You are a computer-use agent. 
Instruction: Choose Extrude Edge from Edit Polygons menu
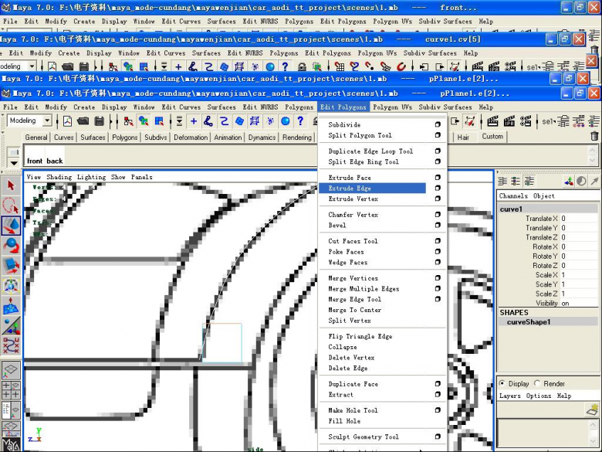[x=372, y=189]
